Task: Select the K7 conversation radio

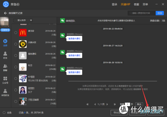Action: coord(16,78)
